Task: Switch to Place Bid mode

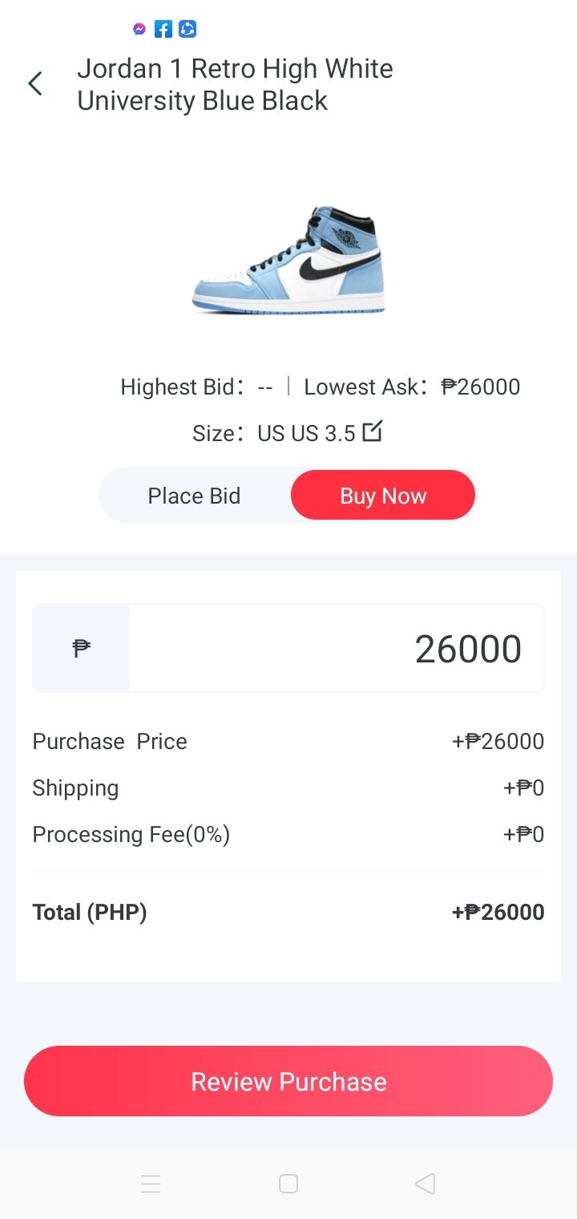Action: 194,496
